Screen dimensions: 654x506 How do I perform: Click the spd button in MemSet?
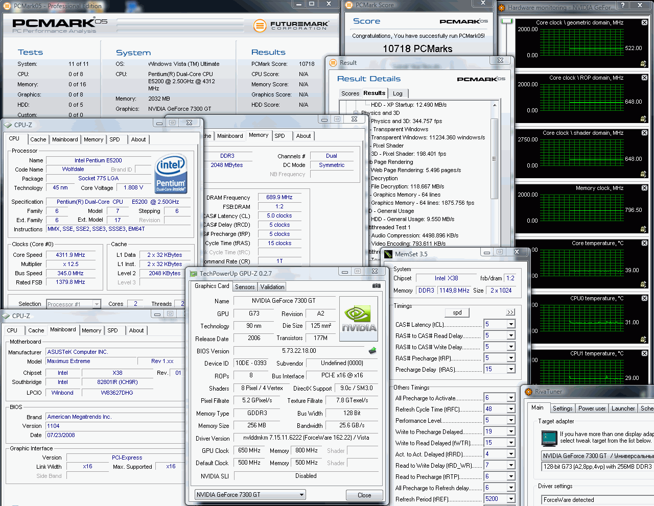[x=457, y=312]
